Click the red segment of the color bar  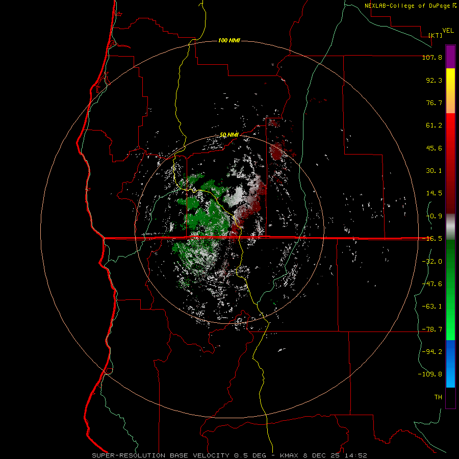(x=450, y=163)
